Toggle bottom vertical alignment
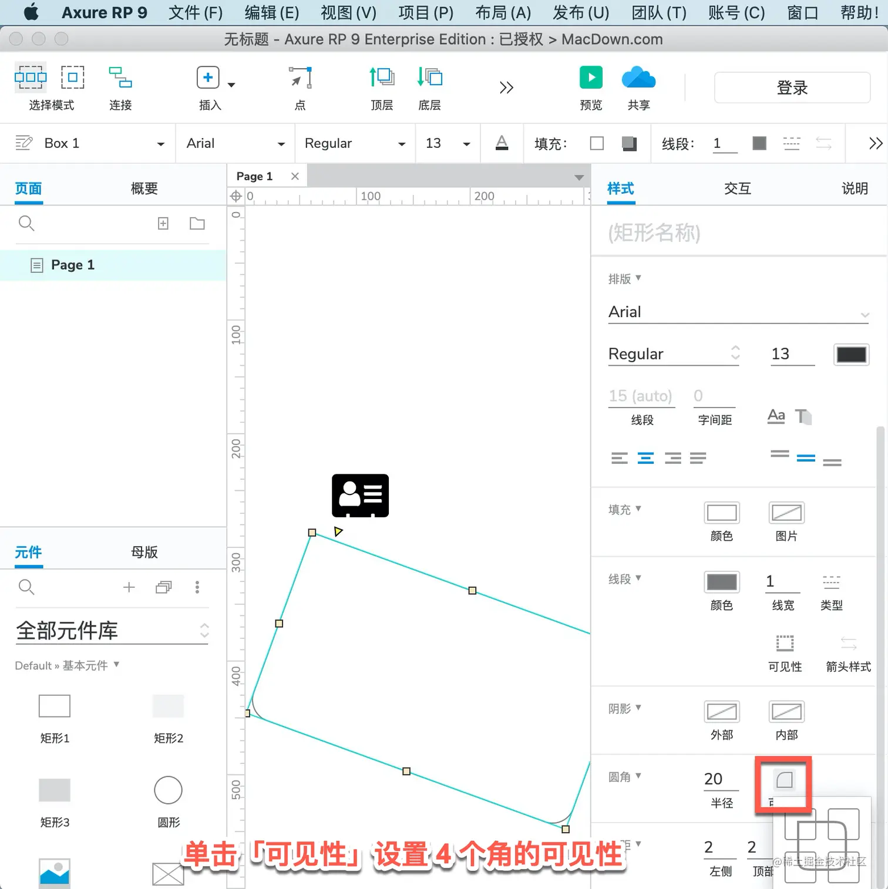Screen dimensions: 888x889 832,462
